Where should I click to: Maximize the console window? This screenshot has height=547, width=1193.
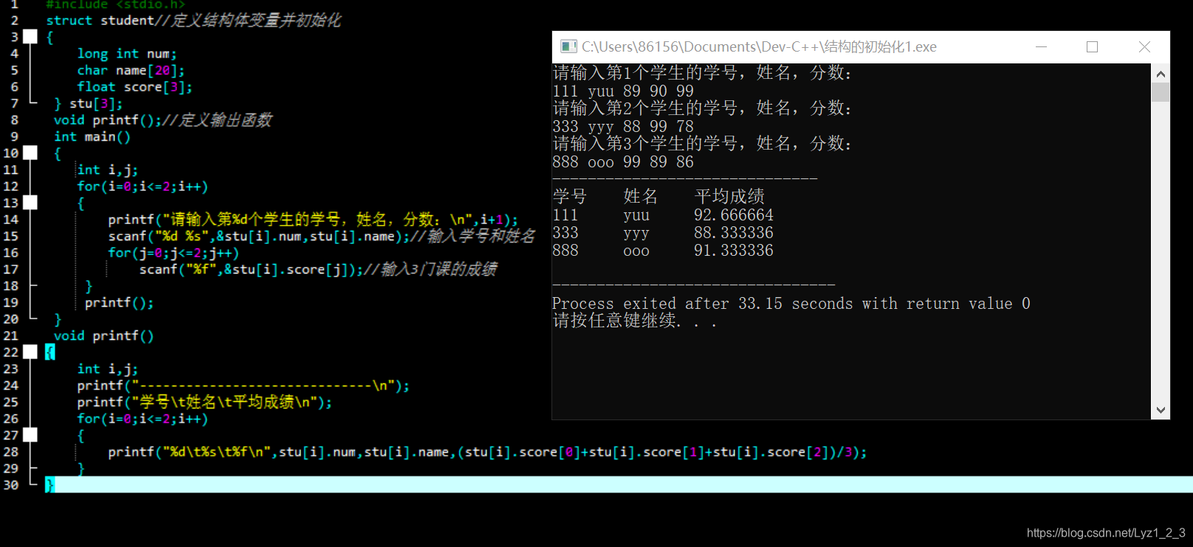pos(1092,46)
